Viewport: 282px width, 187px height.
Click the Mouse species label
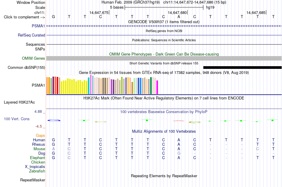39,149
